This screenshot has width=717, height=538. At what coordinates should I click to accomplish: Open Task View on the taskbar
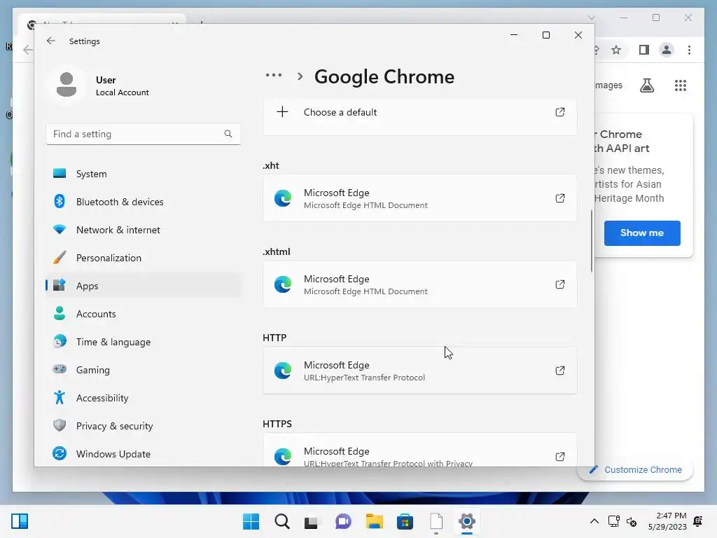pos(312,521)
